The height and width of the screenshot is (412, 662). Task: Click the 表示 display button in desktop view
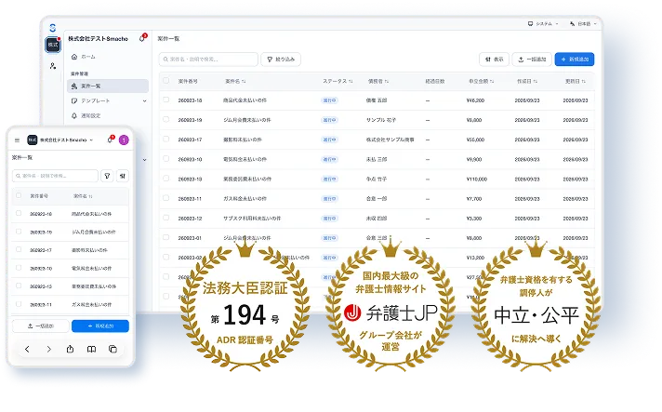[x=494, y=60]
